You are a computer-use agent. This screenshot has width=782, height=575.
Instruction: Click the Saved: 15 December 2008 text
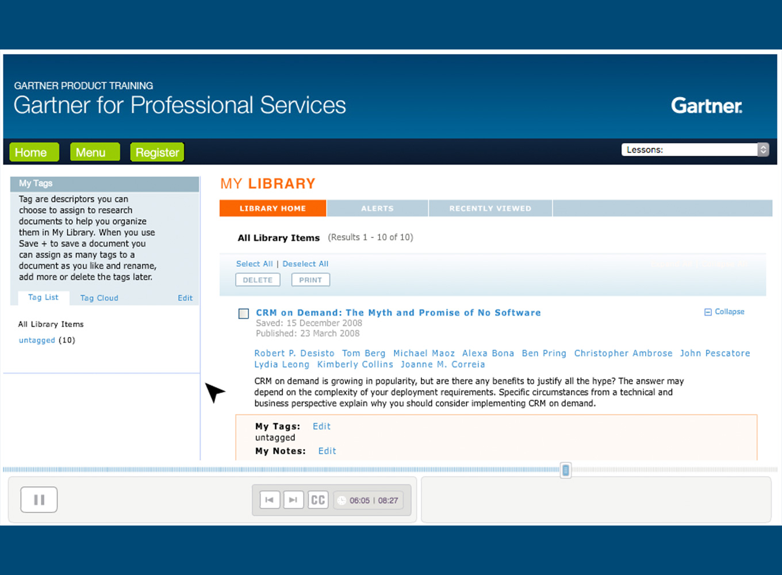tap(309, 323)
